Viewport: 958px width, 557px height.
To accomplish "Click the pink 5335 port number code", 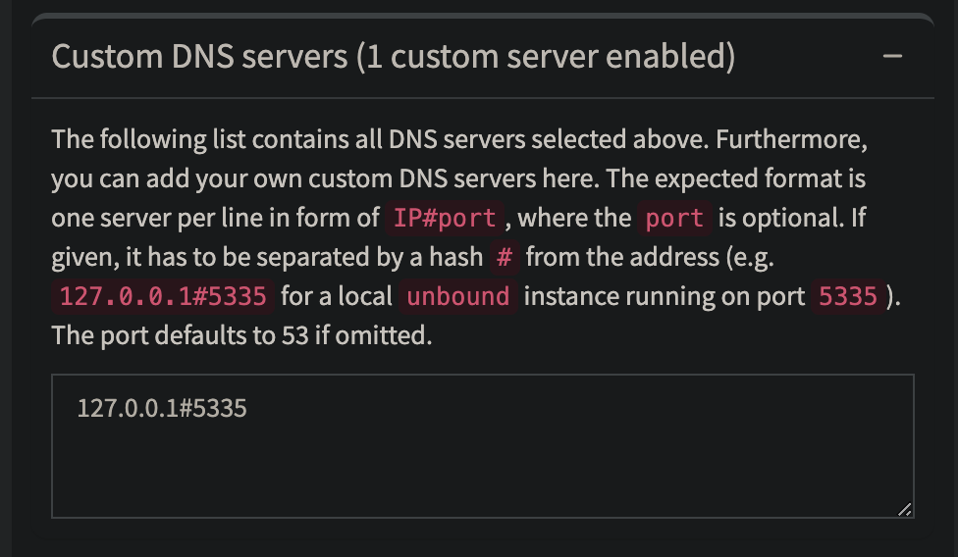I will [x=848, y=296].
